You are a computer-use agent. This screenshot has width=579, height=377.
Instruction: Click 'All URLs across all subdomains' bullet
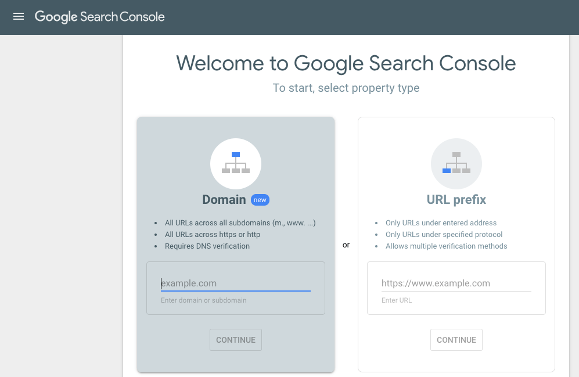click(240, 223)
